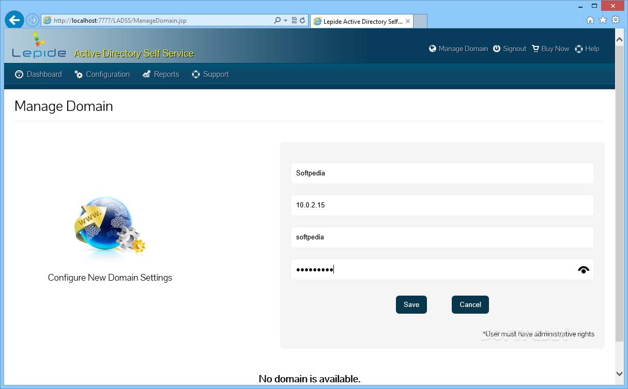Viewport: 628px width, 389px height.
Task: Click the compatibility view icon
Action: click(x=294, y=21)
